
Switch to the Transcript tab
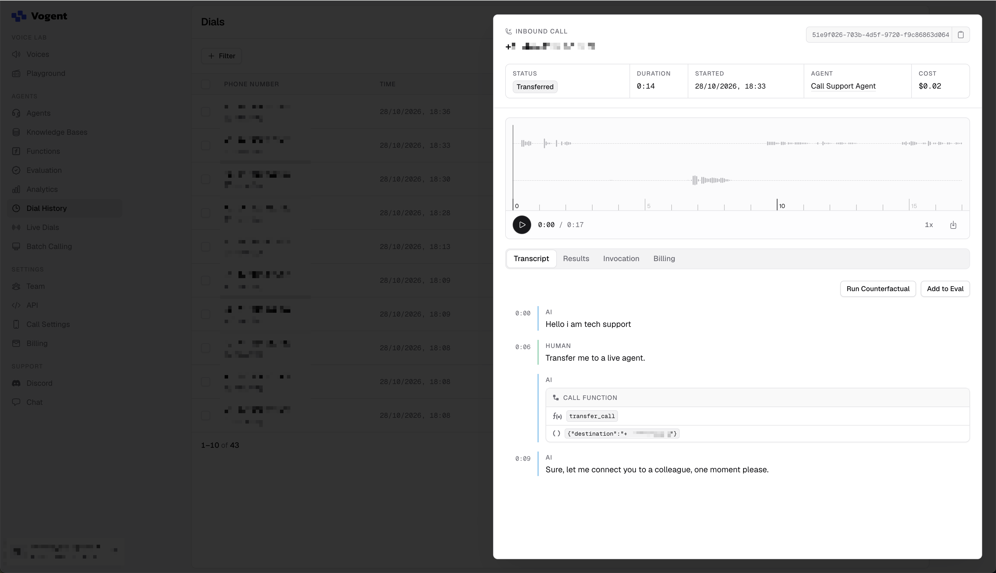[531, 259]
